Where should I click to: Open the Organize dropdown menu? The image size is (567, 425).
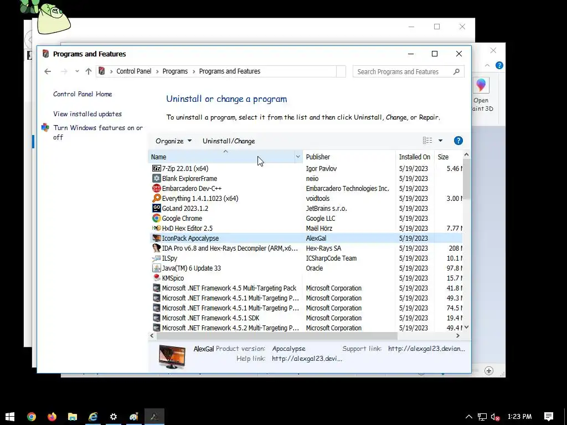[x=173, y=141]
